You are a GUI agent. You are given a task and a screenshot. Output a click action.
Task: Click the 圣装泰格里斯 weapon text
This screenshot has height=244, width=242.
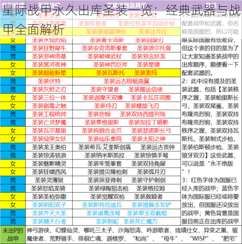click(x=102, y=122)
